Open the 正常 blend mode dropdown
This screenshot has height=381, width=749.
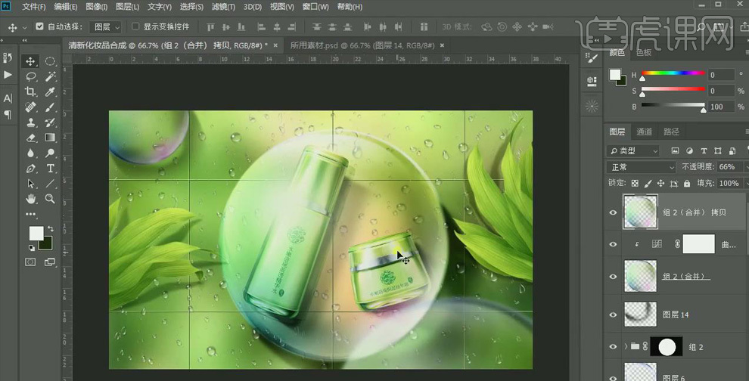coord(642,166)
